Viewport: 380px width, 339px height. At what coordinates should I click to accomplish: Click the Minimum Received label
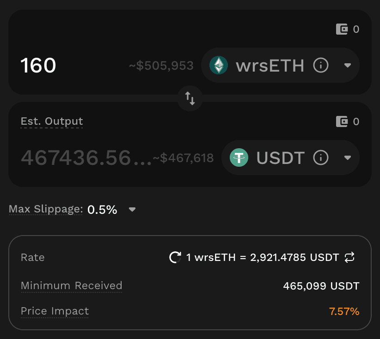tap(71, 285)
